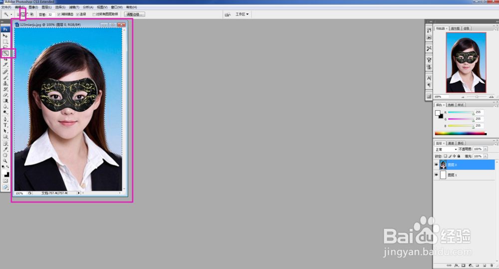Click the document zoom percentage field
The height and width of the screenshot is (269, 499).
(x=19, y=193)
